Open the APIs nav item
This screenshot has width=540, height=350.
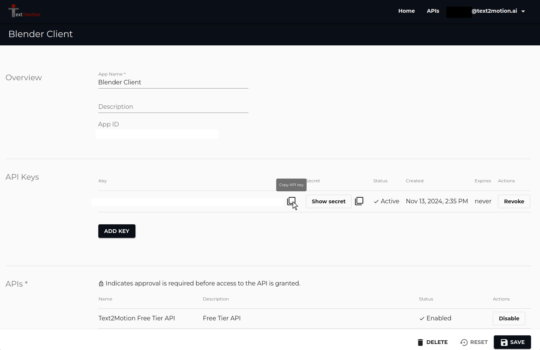tap(433, 11)
